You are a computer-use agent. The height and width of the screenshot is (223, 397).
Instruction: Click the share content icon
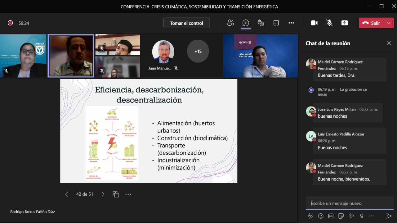coord(344,23)
